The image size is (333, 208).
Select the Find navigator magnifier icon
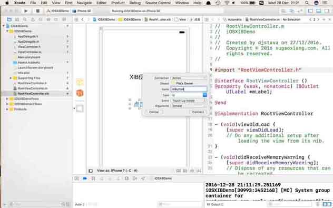click(25, 19)
